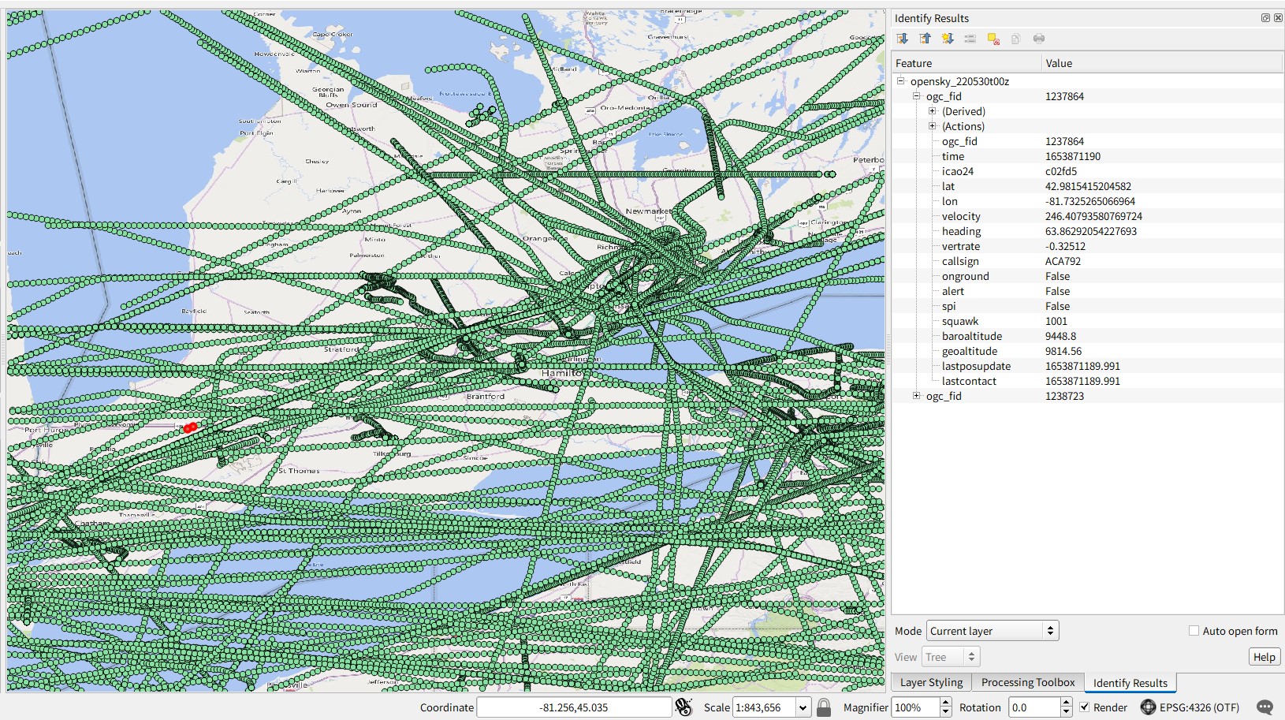Click the EPSG:4326 CRS status button
This screenshot has height=720, width=1285.
click(1190, 707)
